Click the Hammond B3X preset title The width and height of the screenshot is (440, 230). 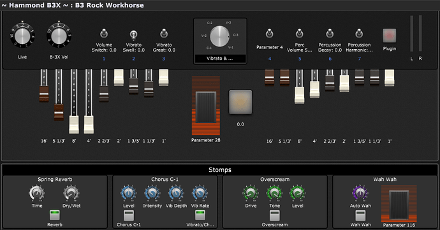point(73,5)
